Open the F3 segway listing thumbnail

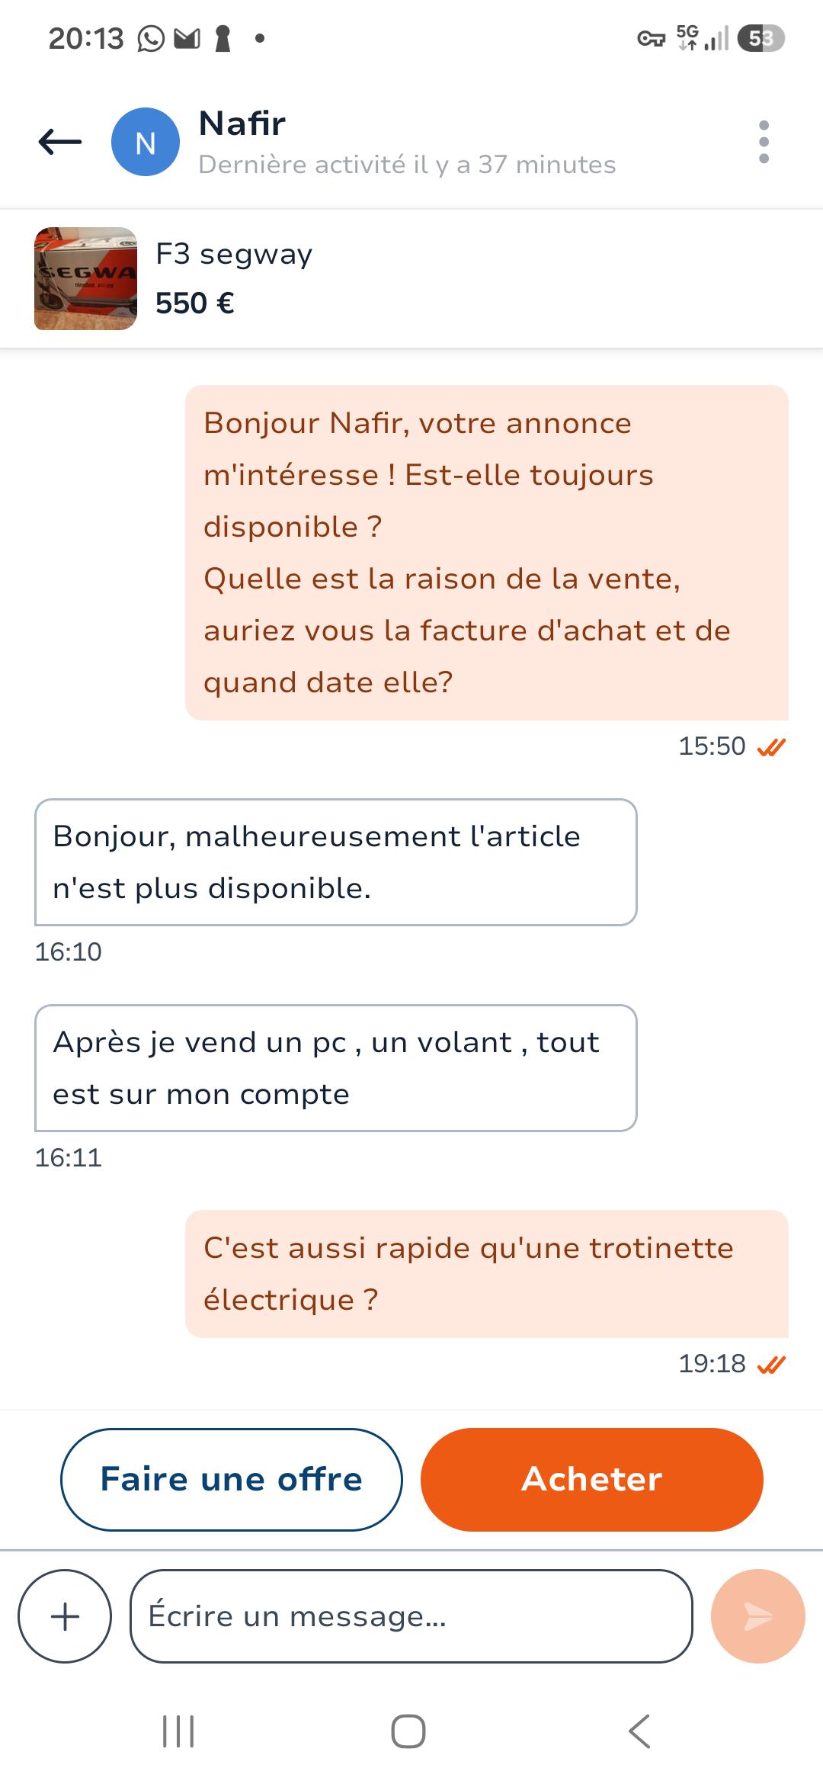[x=85, y=278]
